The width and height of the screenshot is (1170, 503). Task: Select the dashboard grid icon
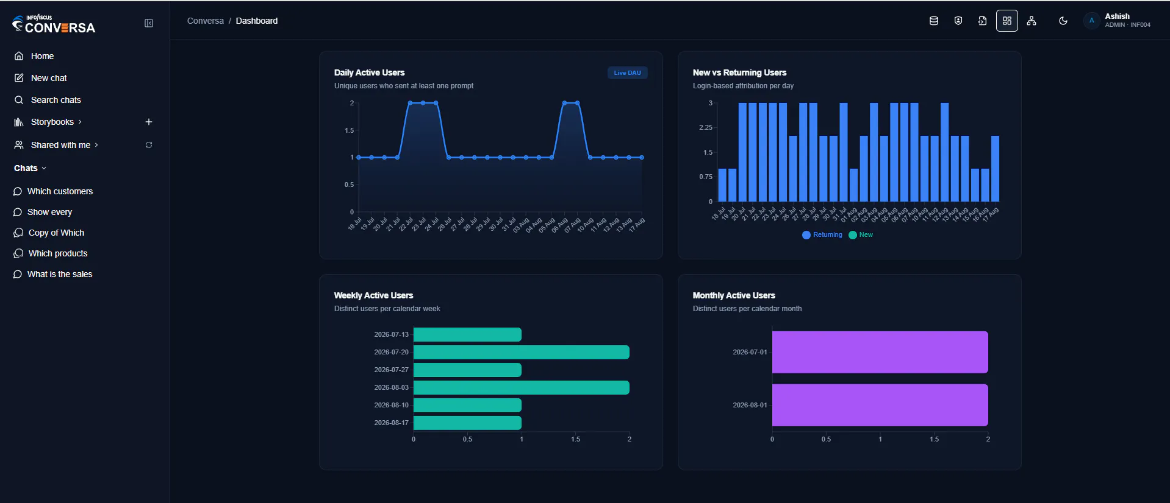pyautogui.click(x=1007, y=21)
